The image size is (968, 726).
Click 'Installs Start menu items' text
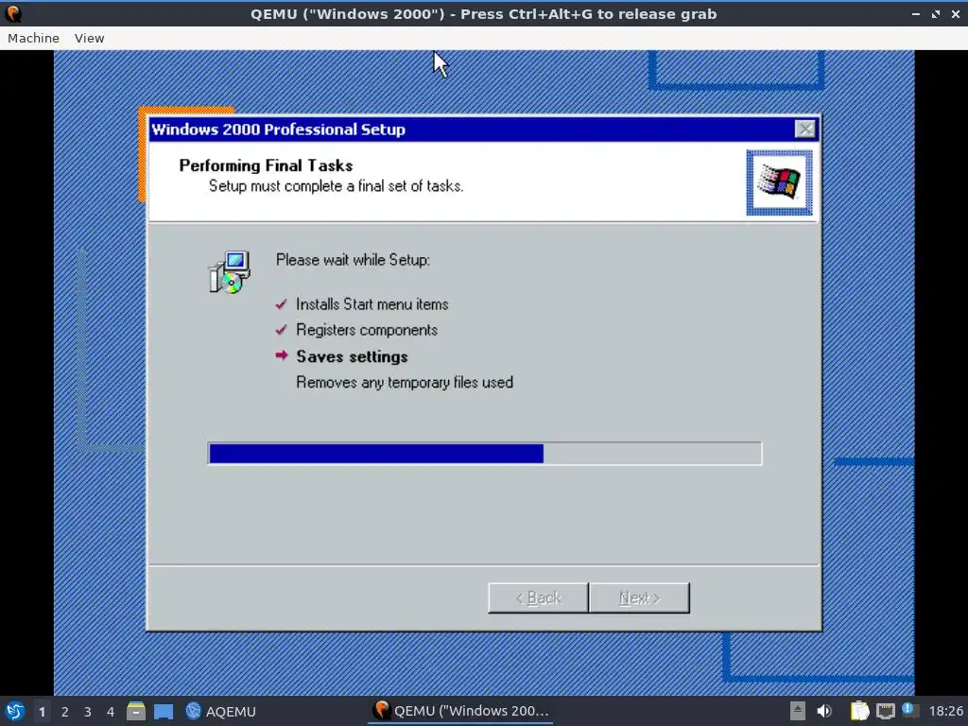372,304
